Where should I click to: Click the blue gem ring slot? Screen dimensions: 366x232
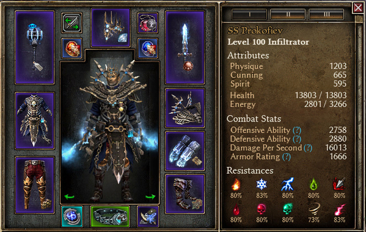click(147, 48)
